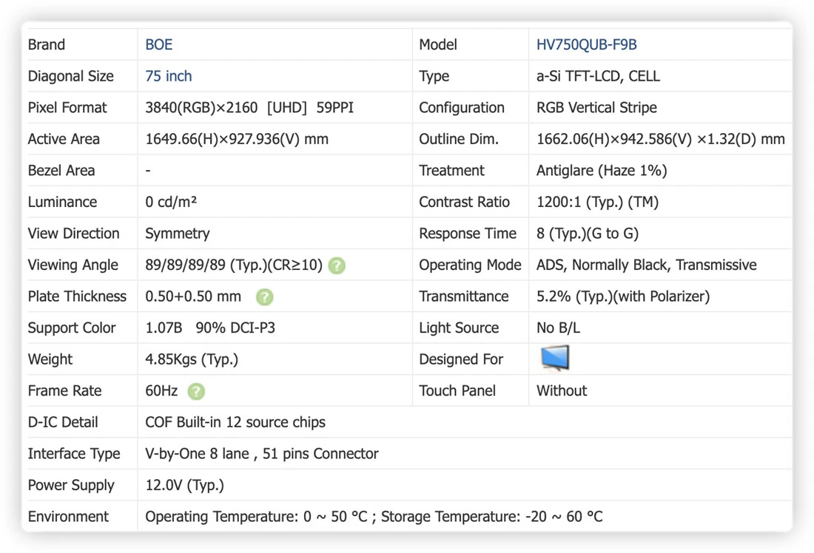Click the Frame Rate help icon
This screenshot has width=814, height=553.
click(196, 391)
